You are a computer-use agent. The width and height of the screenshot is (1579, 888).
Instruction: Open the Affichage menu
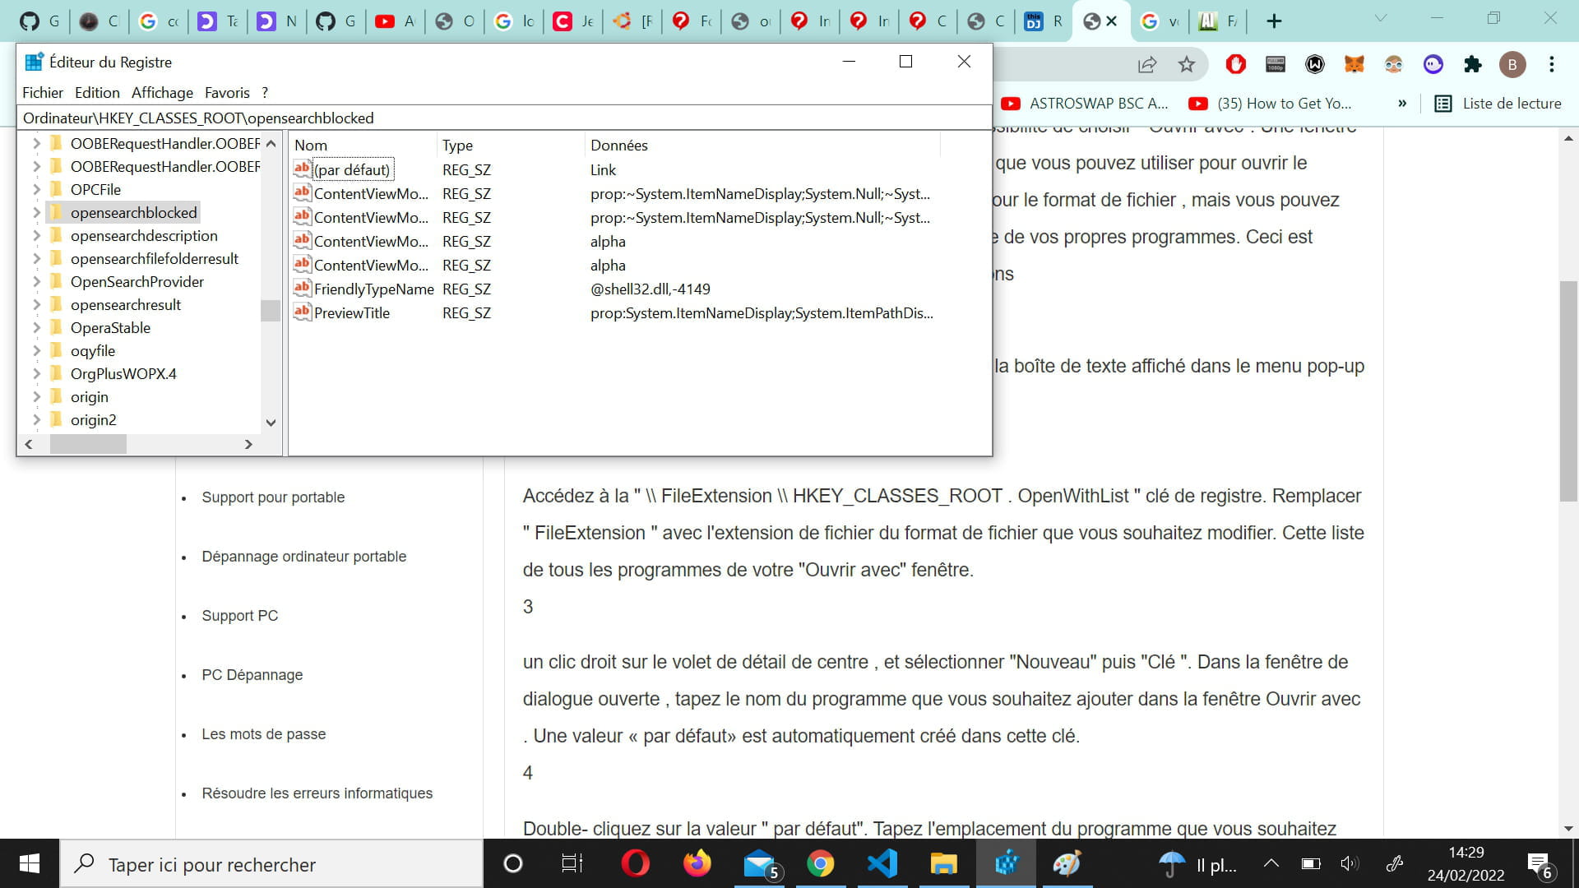pos(162,93)
